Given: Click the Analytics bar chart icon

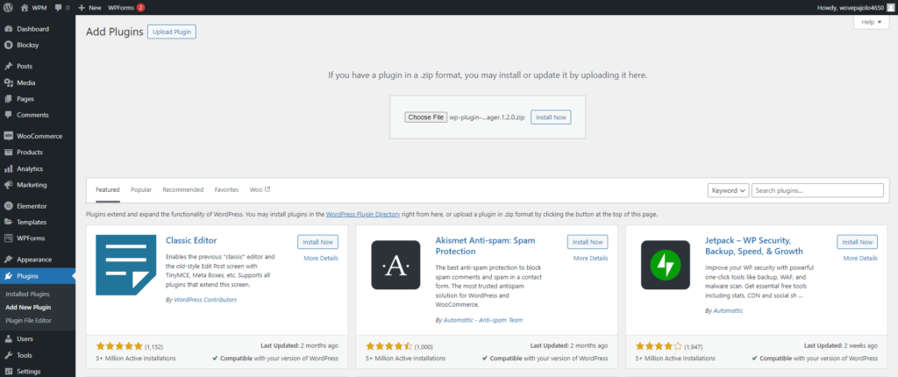Looking at the screenshot, I should (8, 168).
